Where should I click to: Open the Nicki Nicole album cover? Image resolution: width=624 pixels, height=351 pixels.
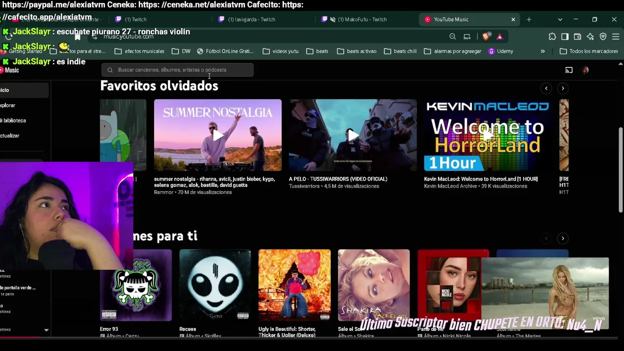449,285
